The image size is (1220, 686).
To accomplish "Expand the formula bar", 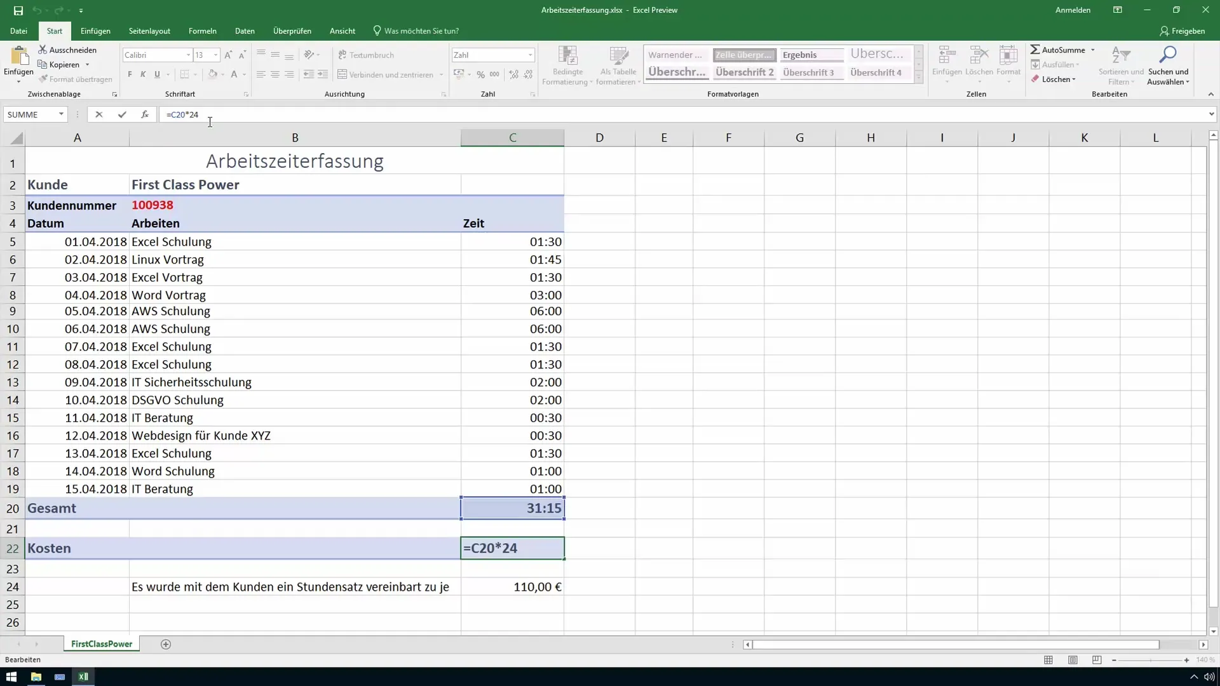I will click(1211, 114).
